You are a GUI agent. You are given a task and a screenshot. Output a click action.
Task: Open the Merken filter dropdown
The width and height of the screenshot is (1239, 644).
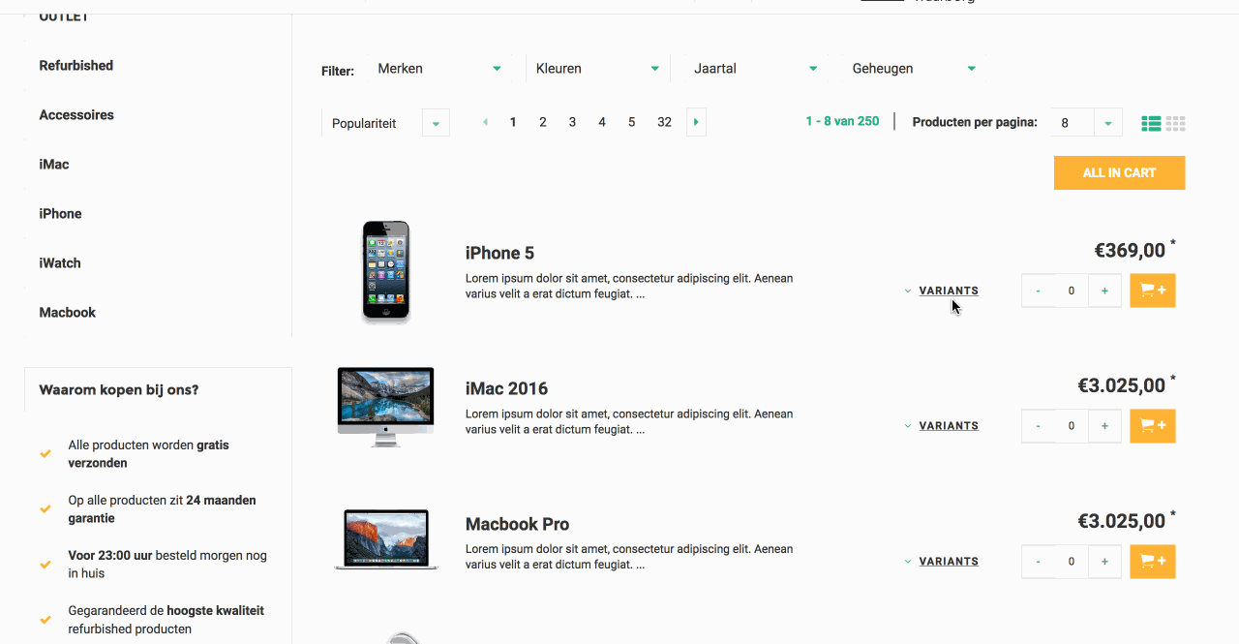[440, 69]
